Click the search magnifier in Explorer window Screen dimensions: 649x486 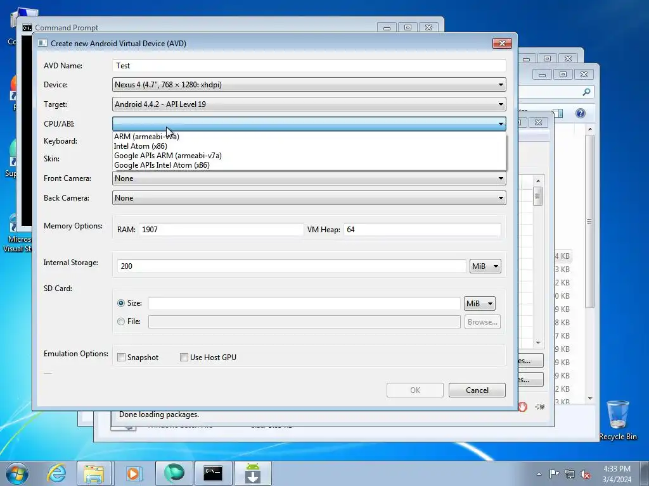586,92
